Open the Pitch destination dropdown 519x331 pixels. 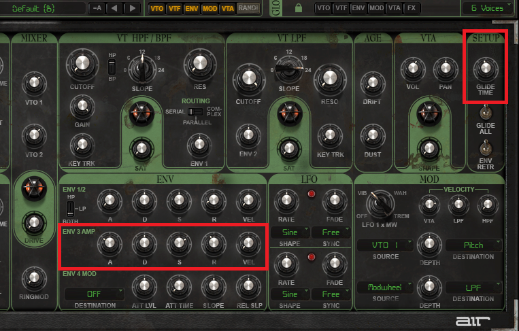click(473, 245)
